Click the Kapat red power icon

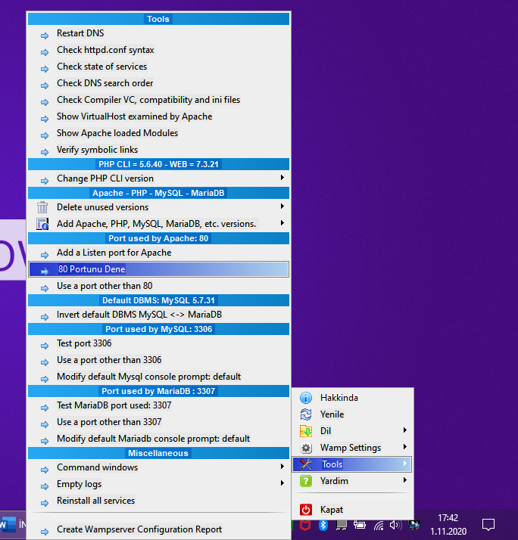[305, 510]
